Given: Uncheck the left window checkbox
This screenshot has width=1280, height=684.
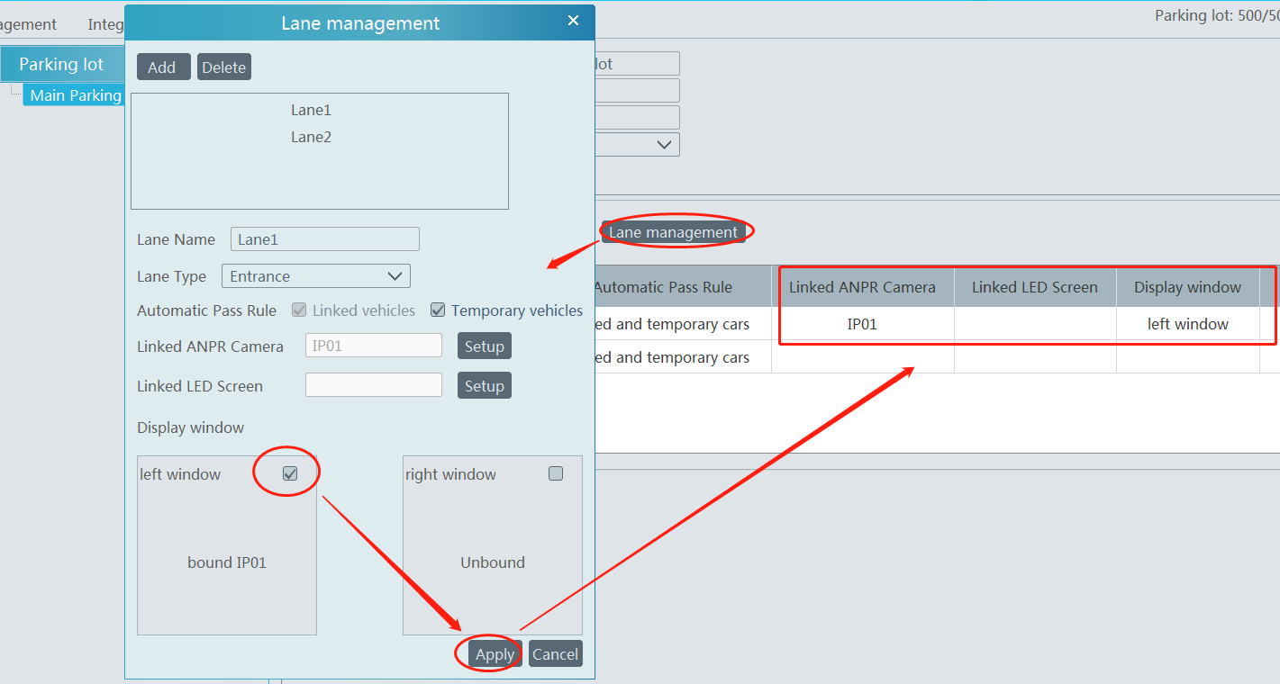Looking at the screenshot, I should click(x=290, y=473).
